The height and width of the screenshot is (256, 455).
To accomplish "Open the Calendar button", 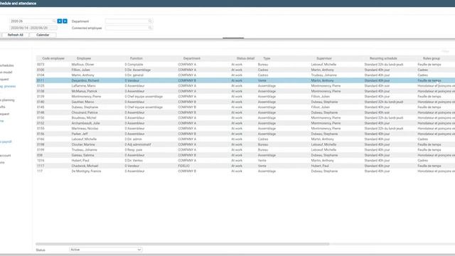I will [43, 35].
